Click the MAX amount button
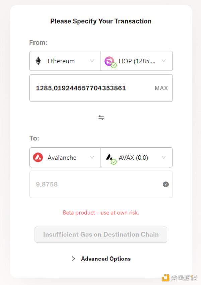The image size is (201, 285). coord(161,88)
